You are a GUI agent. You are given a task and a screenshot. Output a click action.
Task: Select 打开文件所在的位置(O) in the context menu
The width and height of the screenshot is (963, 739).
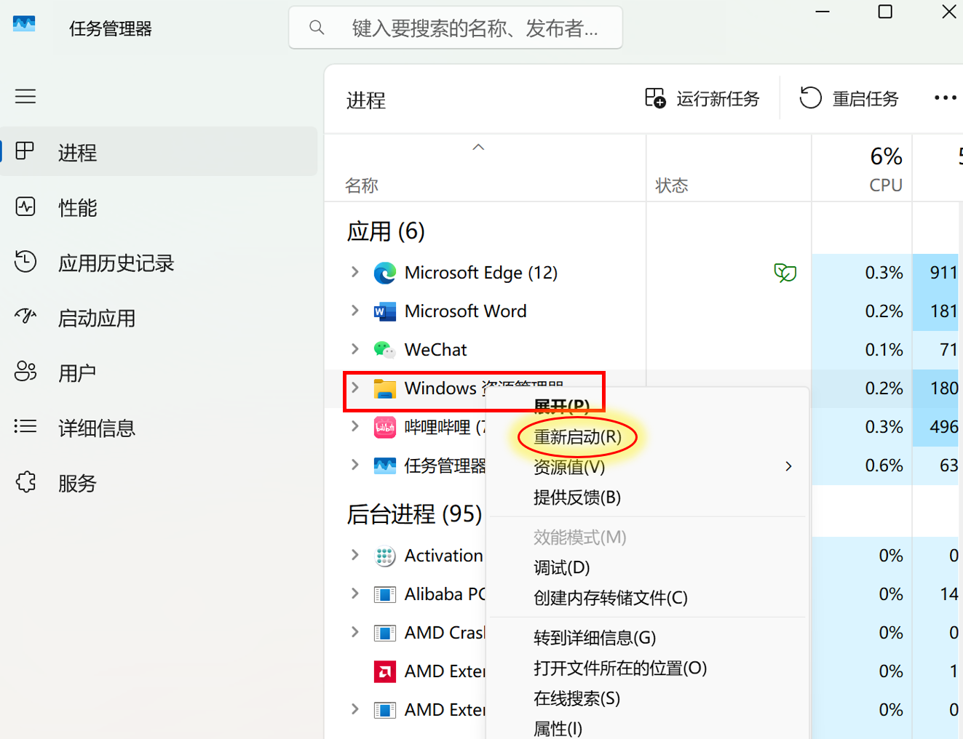pos(620,668)
